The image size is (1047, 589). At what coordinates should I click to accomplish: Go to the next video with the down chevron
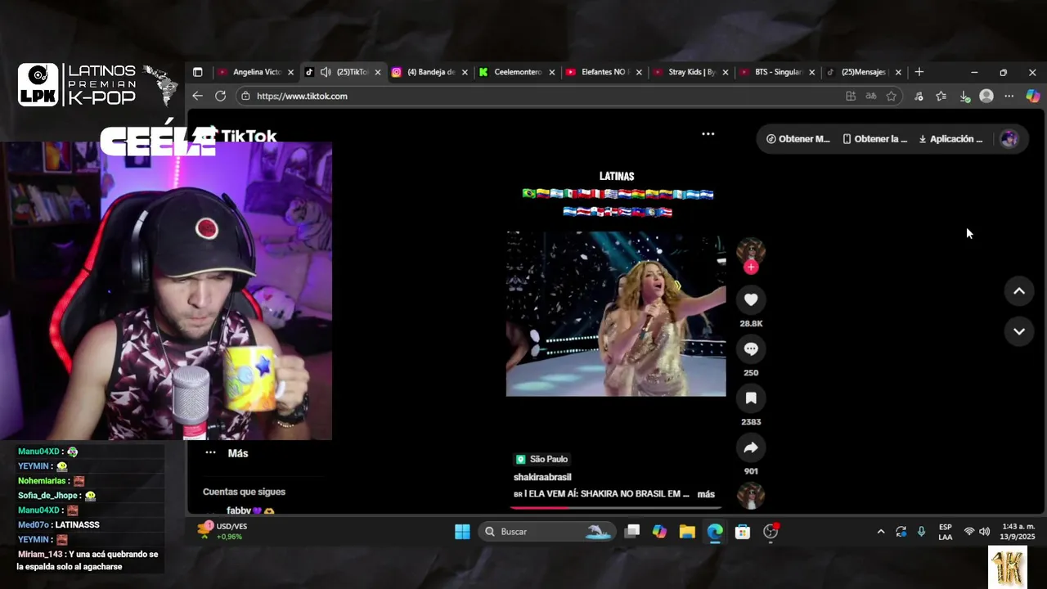point(1019,331)
